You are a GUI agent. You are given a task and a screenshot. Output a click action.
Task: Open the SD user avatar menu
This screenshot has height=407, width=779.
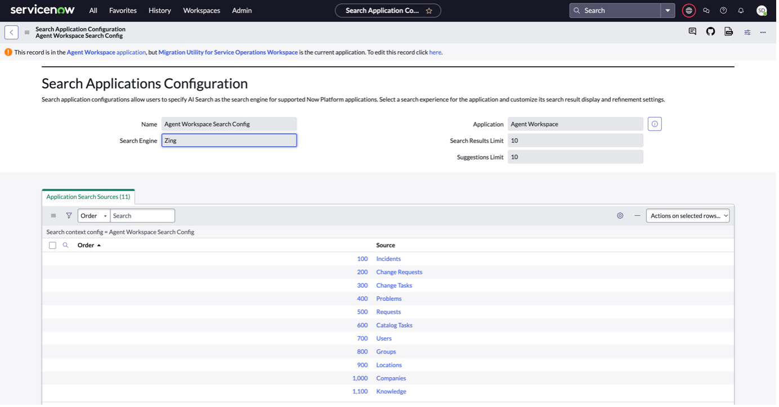tap(764, 11)
